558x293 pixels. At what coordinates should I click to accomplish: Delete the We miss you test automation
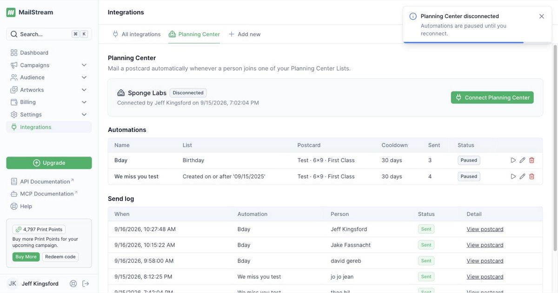click(x=532, y=176)
